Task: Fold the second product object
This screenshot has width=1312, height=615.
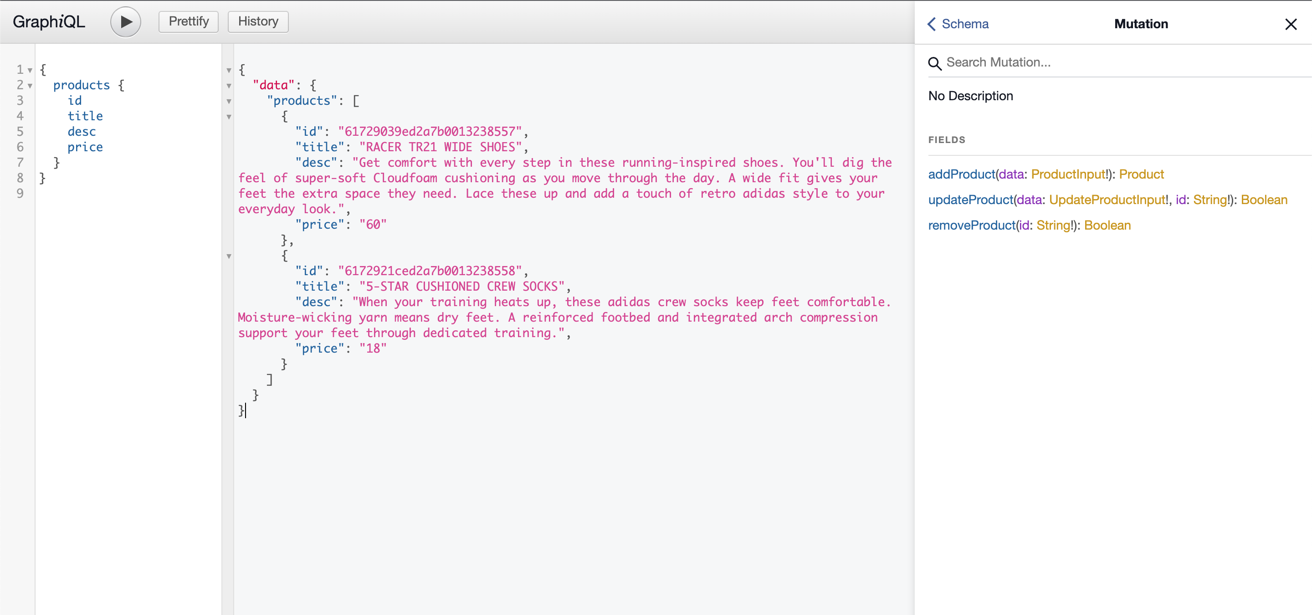Action: (229, 256)
